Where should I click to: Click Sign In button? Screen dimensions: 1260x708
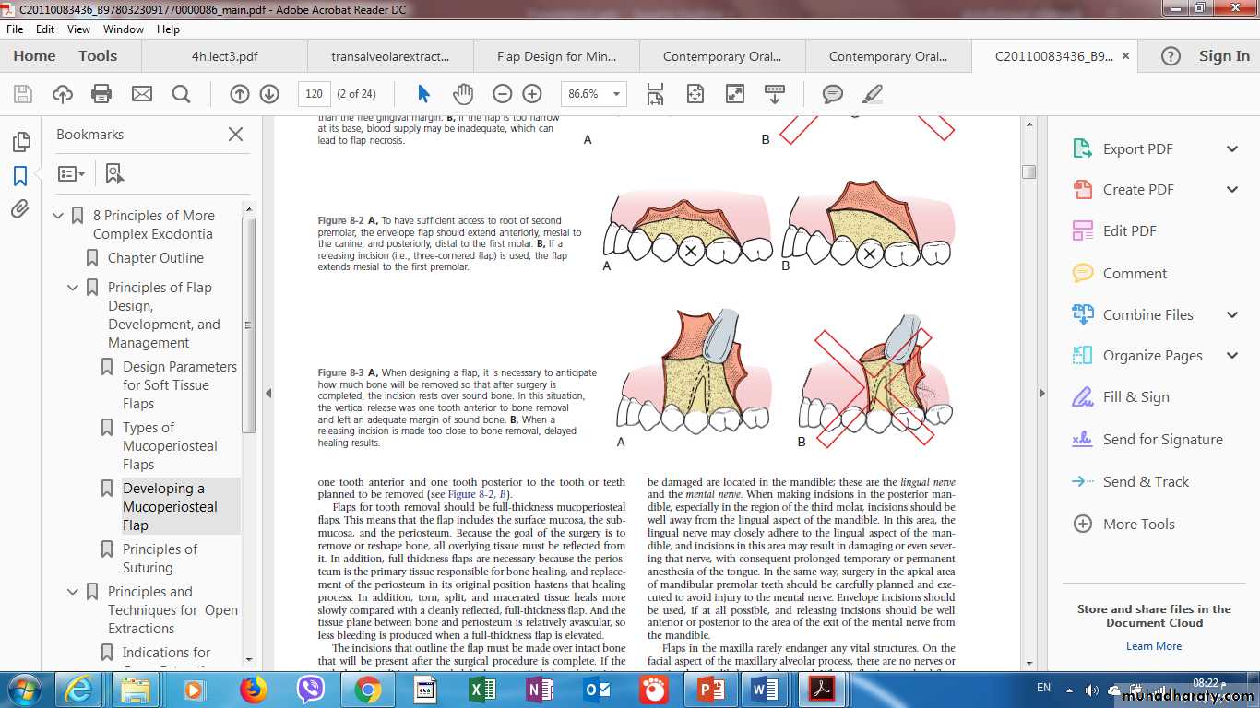tap(1224, 56)
